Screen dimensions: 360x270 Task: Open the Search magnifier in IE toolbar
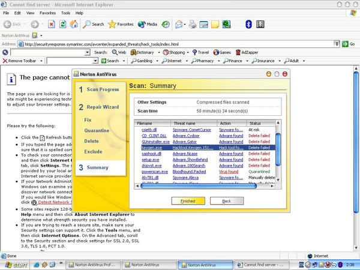tap(93, 24)
